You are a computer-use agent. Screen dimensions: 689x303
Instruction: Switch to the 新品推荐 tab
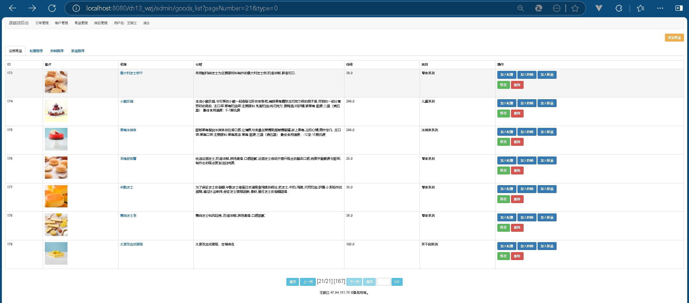pyautogui.click(x=78, y=51)
